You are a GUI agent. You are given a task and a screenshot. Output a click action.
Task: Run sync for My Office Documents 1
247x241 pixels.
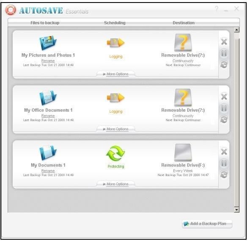(x=224, y=119)
